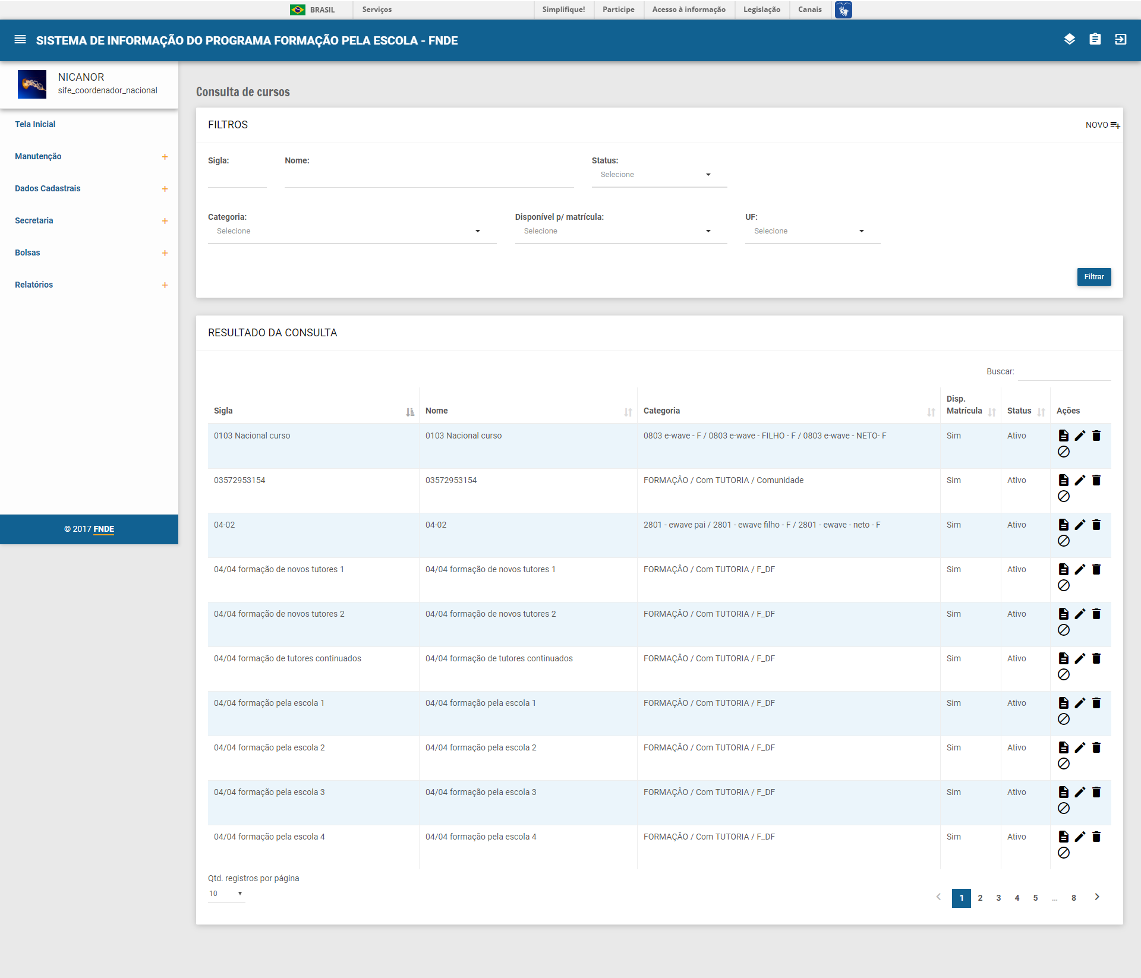This screenshot has width=1141, height=978.
Task: Click the hamburger menu icon in header
Action: pos(20,40)
